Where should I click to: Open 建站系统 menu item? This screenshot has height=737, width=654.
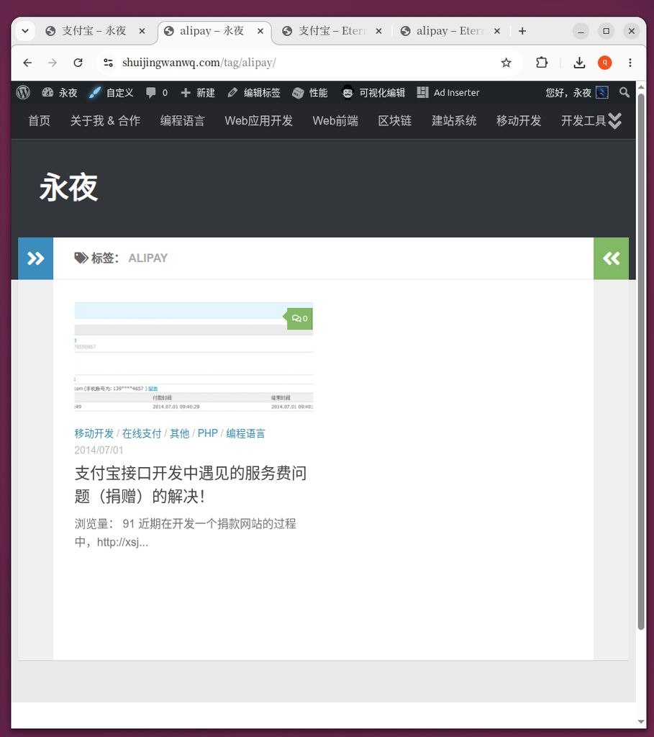coord(454,121)
